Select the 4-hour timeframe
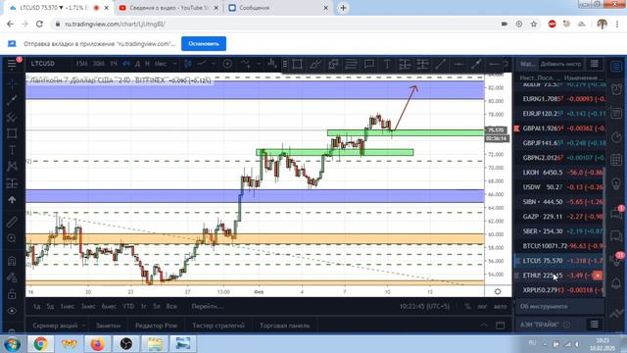Viewport: 627px width, 353px height. pyautogui.click(x=126, y=64)
